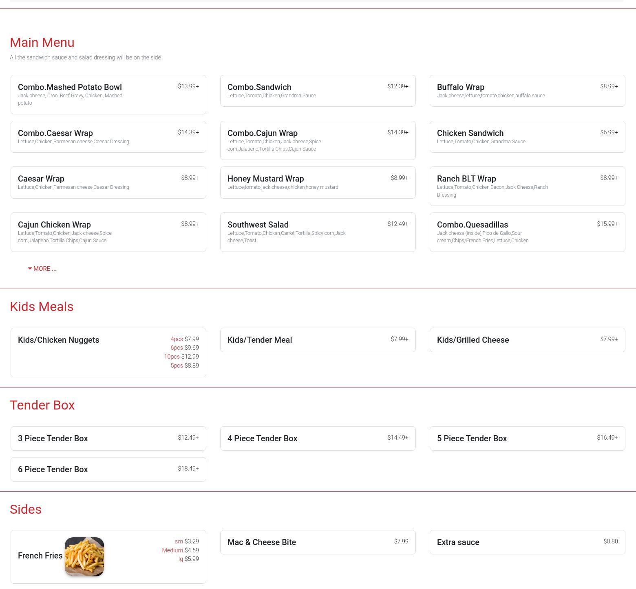Expand the MORE... menu items link

coord(42,269)
